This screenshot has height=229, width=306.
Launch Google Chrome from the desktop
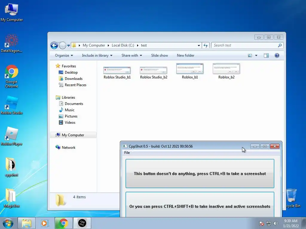pyautogui.click(x=12, y=76)
